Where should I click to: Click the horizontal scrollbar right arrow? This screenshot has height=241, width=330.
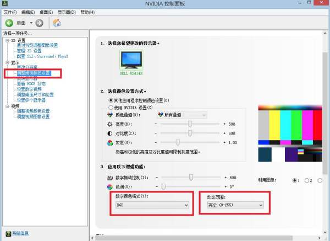click(x=319, y=238)
